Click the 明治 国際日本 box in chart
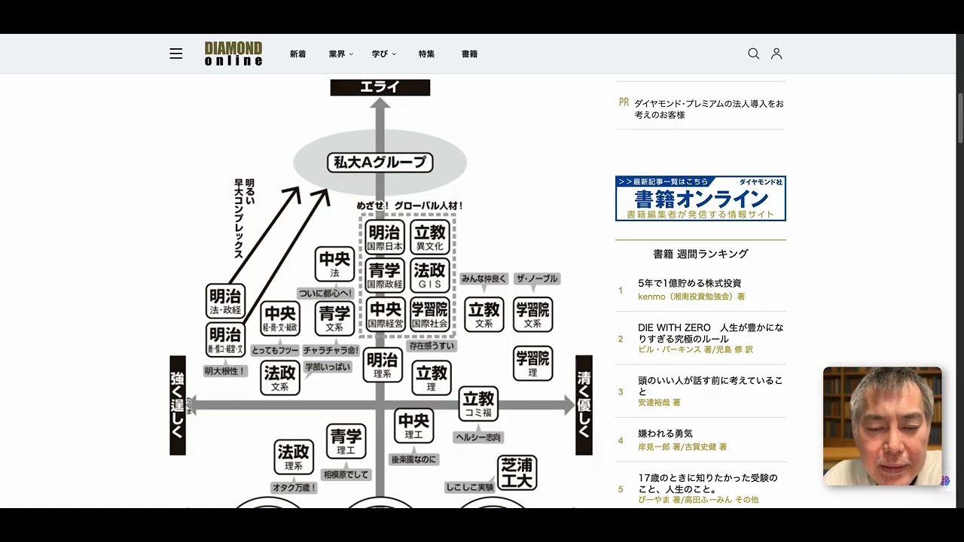This screenshot has width=964, height=542. tap(385, 236)
